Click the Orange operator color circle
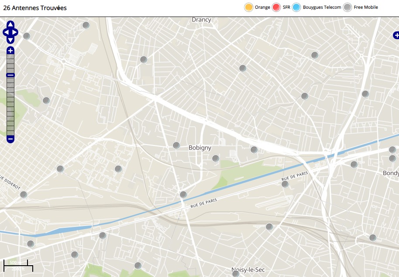This screenshot has width=399, height=277. (x=249, y=7)
